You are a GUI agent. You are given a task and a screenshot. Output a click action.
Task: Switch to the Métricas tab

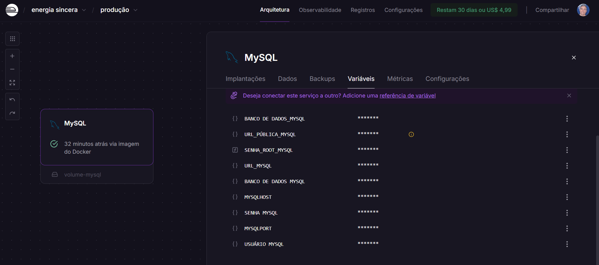(400, 79)
